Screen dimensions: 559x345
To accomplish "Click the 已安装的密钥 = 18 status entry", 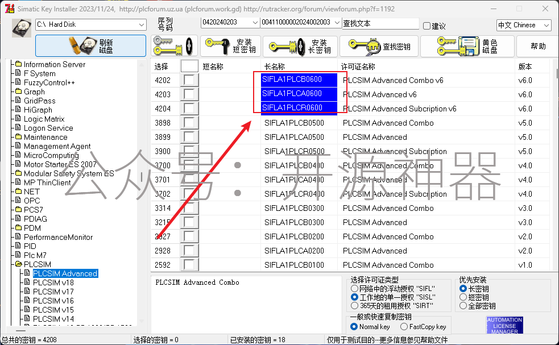I will (258, 340).
